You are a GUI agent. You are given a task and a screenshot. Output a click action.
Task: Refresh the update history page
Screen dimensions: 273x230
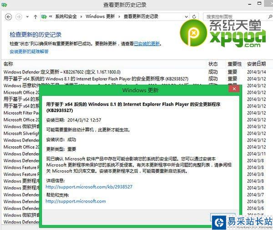(x=194, y=17)
